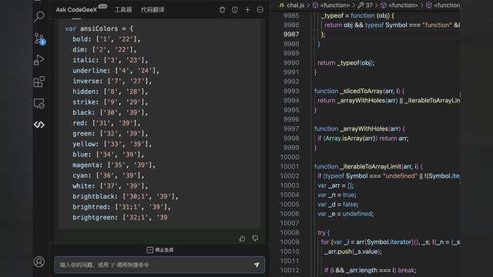Open the Source Control view
The width and height of the screenshot is (493, 277).
[x=39, y=38]
